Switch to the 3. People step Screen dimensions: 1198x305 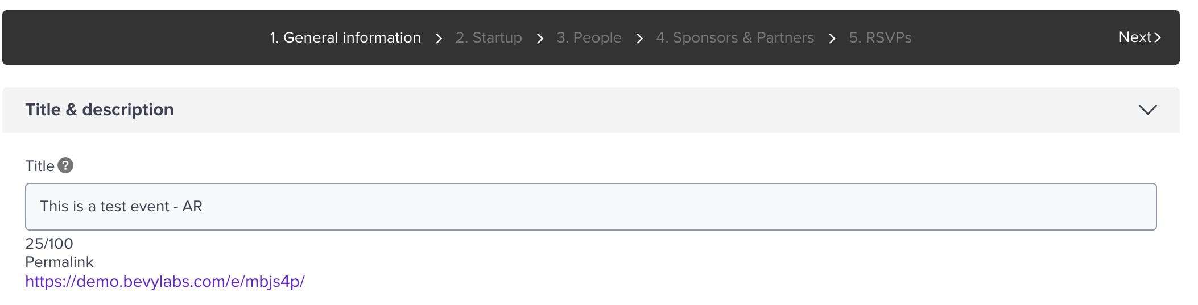tap(589, 37)
